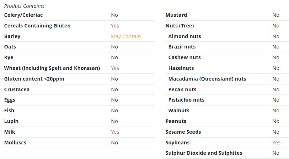Select the Hazelnuts label
This screenshot has width=289, height=159.
181,68
